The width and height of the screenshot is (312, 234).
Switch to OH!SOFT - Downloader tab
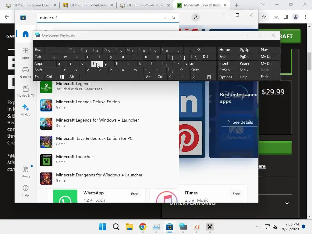point(88,5)
